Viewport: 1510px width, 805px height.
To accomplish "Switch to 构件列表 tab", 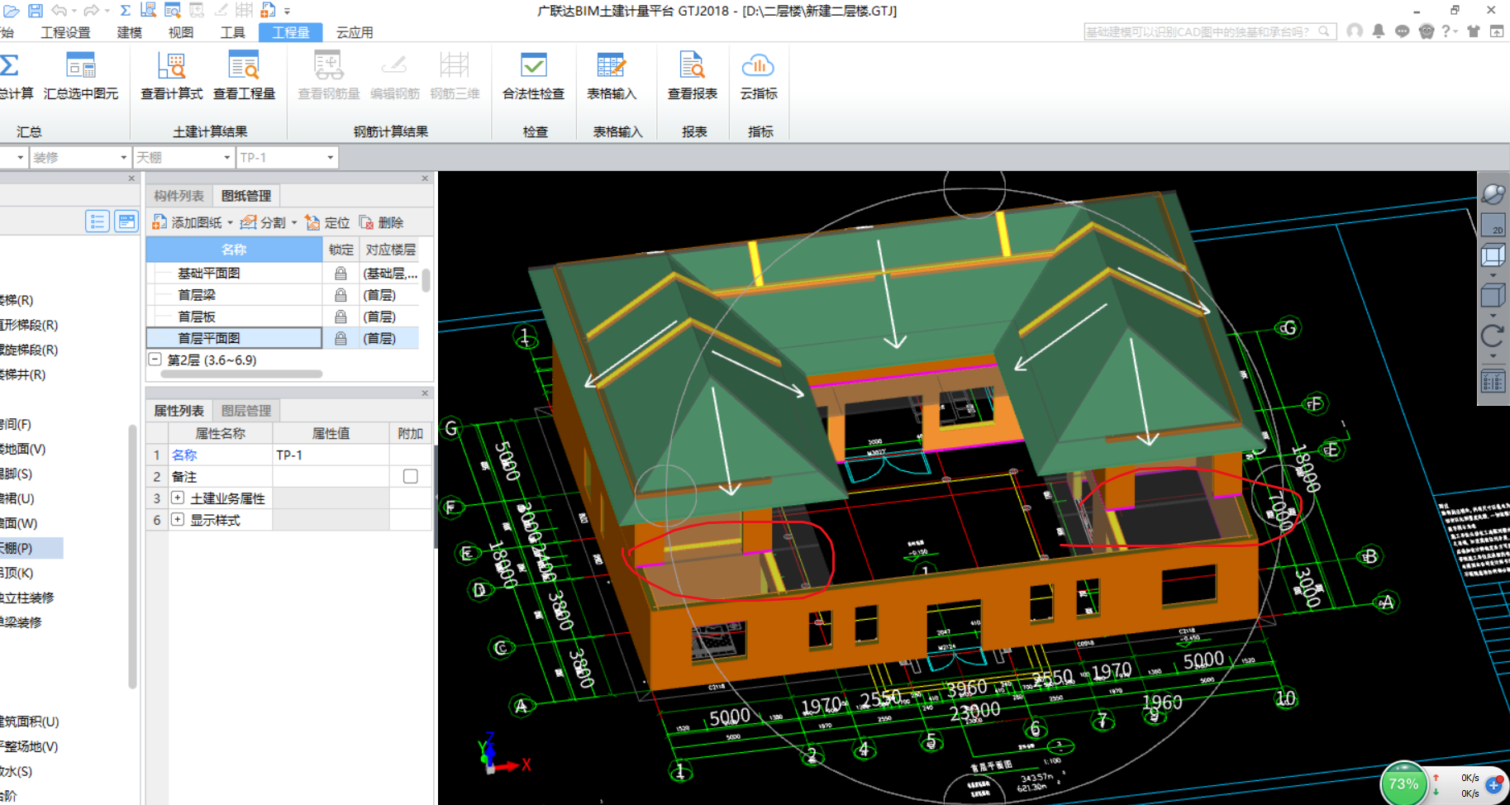I will click(x=179, y=196).
